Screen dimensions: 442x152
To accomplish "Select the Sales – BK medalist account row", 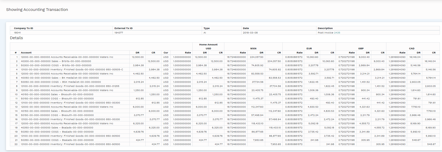I will 60,78.
